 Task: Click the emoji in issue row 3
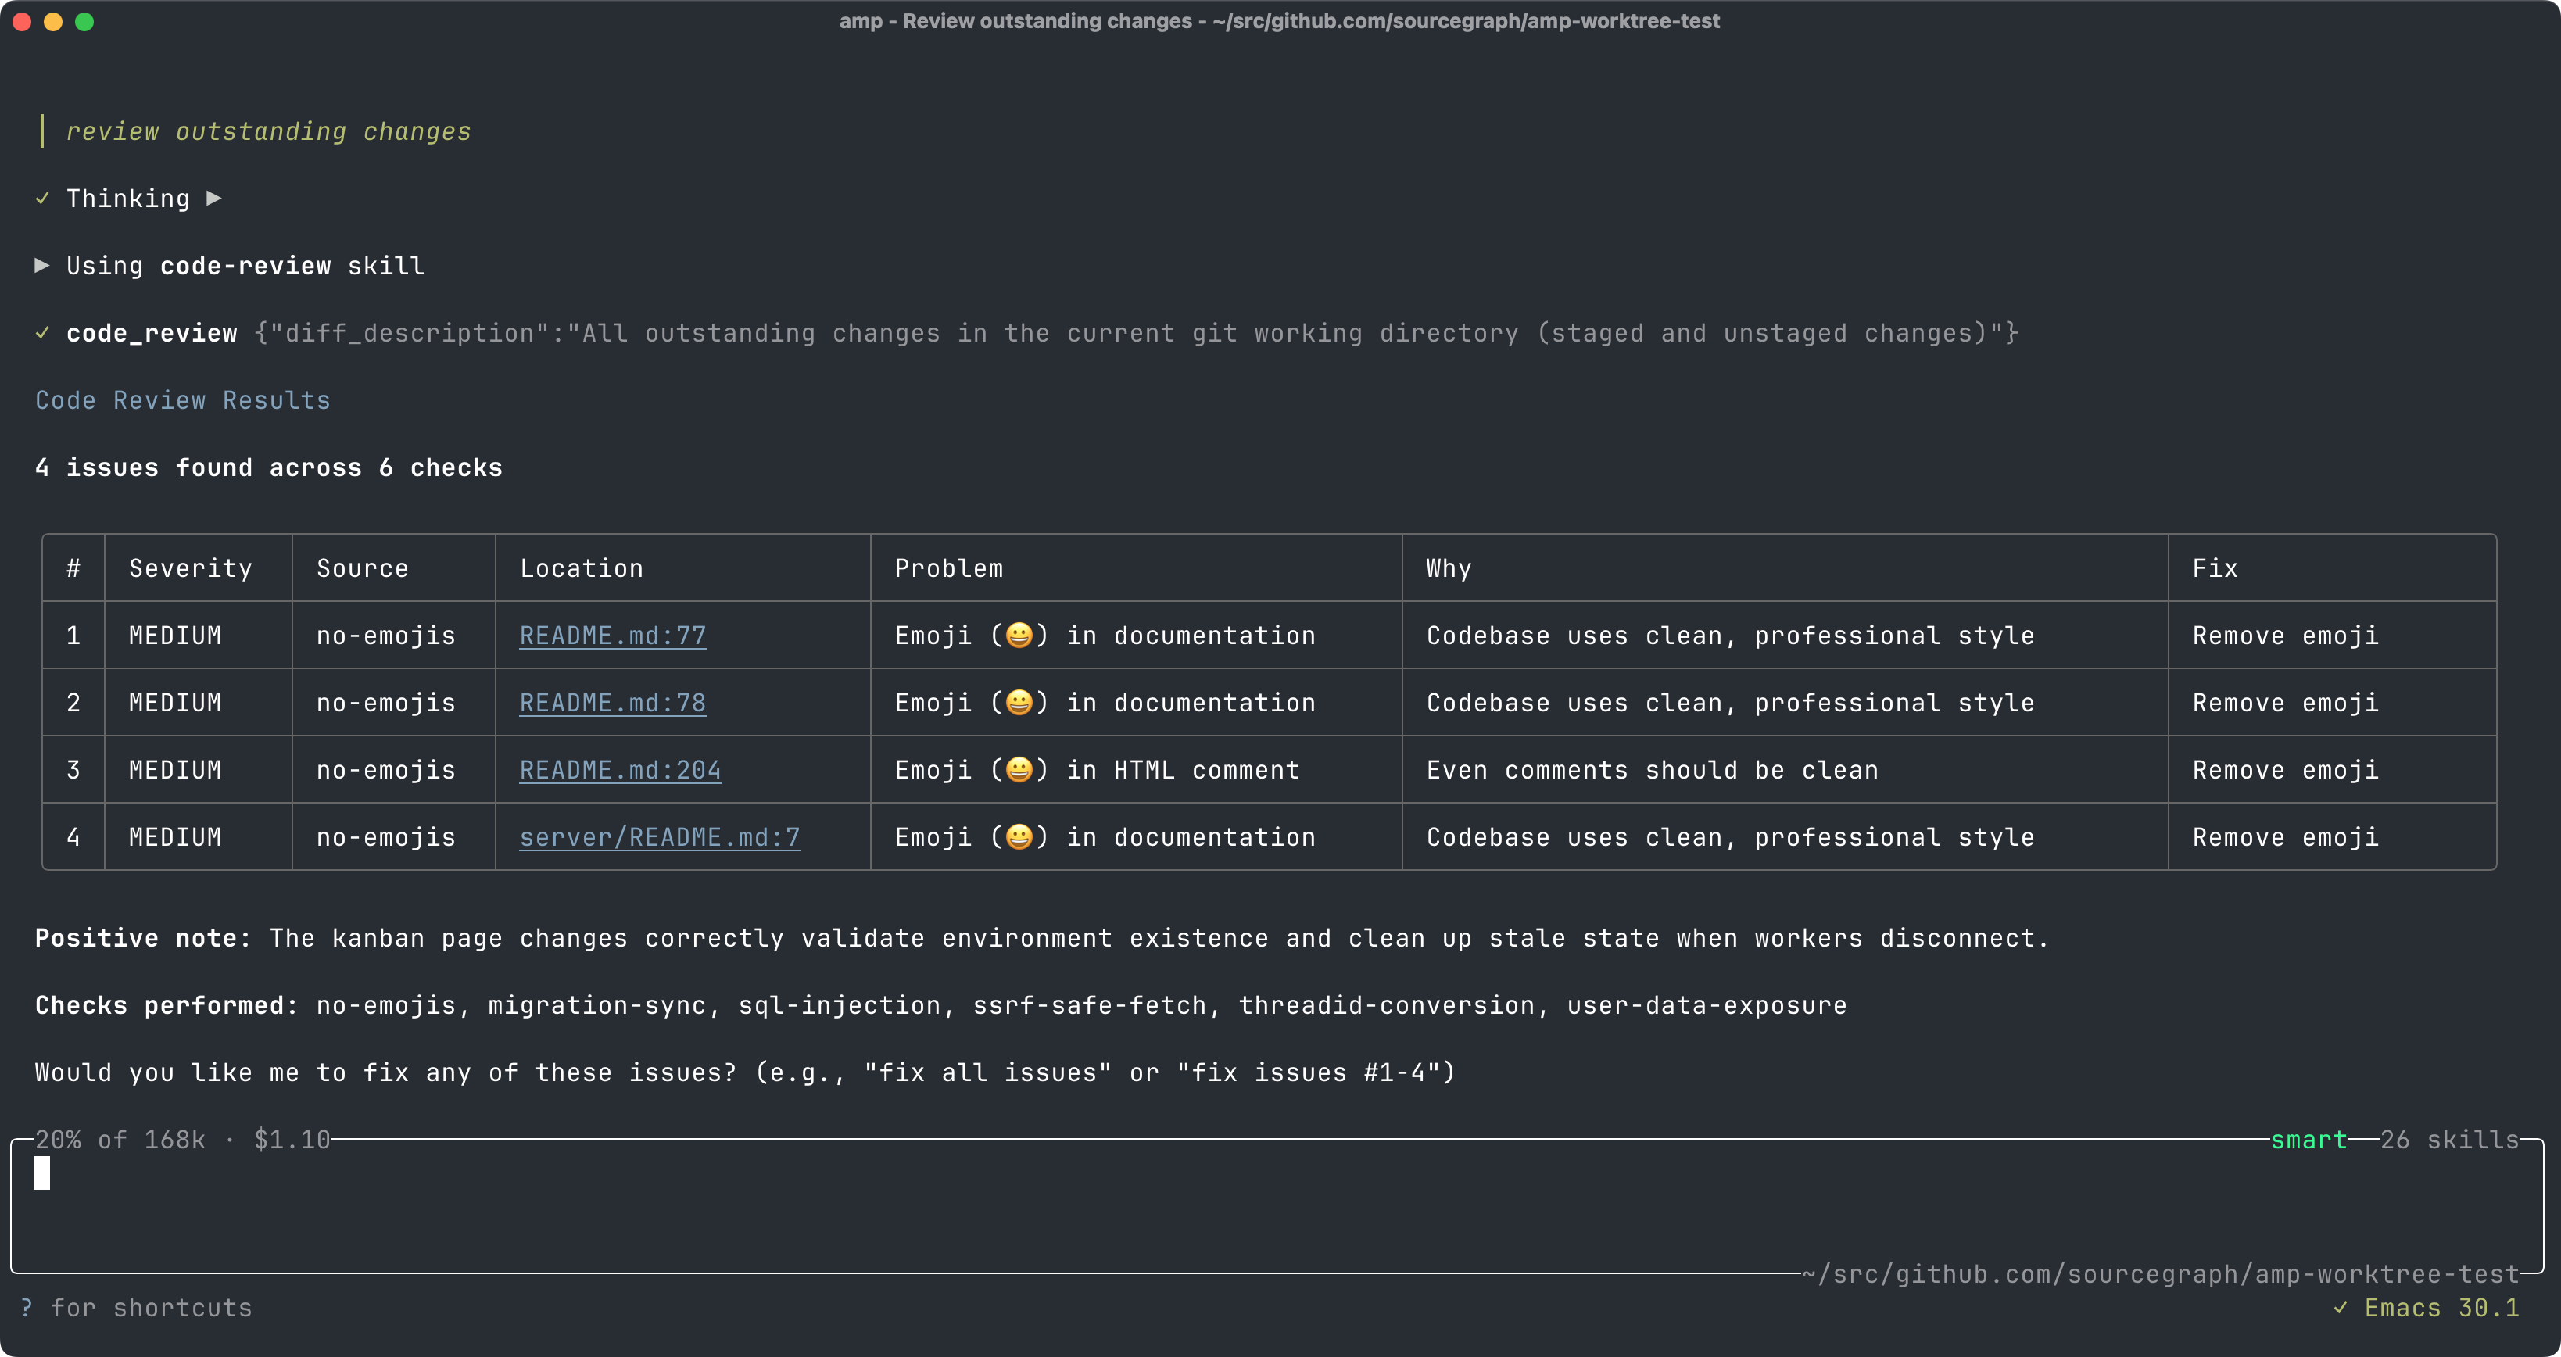(1019, 769)
